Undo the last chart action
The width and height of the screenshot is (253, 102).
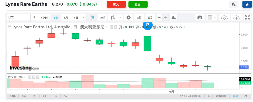point(159,17)
